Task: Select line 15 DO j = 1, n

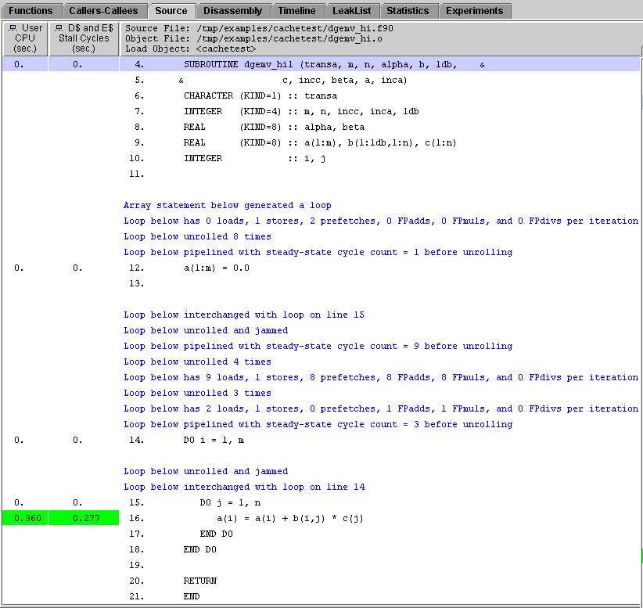Action: click(230, 502)
